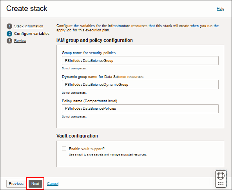Image resolution: width=232 pixels, height=190 pixels.
Task: Click the step 1 numbered circle icon
Action: click(x=9, y=26)
